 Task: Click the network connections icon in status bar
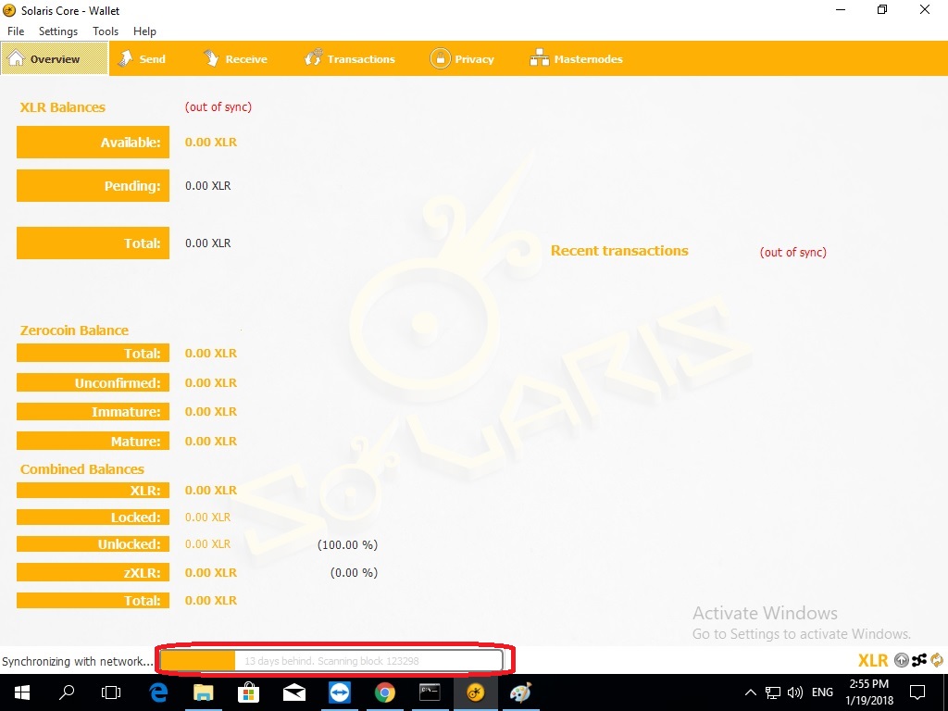[919, 660]
